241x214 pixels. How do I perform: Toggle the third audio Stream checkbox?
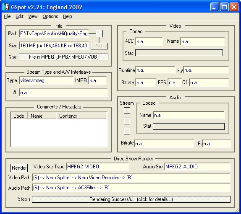click(127, 131)
